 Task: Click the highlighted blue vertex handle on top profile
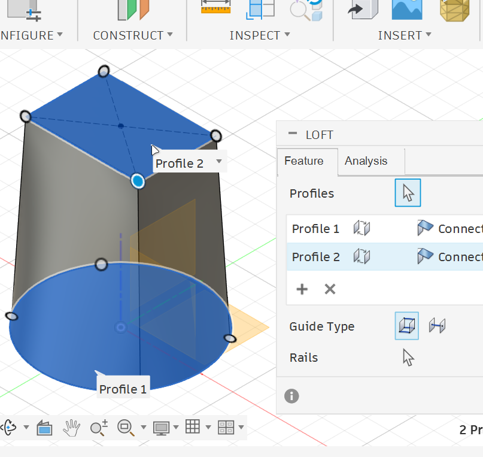138,181
